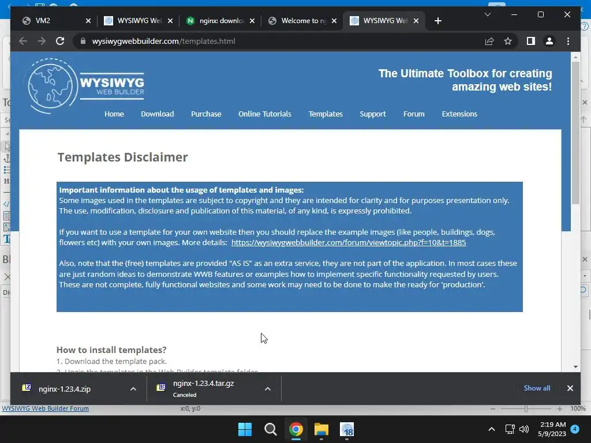Close the downloads bar

[x=570, y=388]
